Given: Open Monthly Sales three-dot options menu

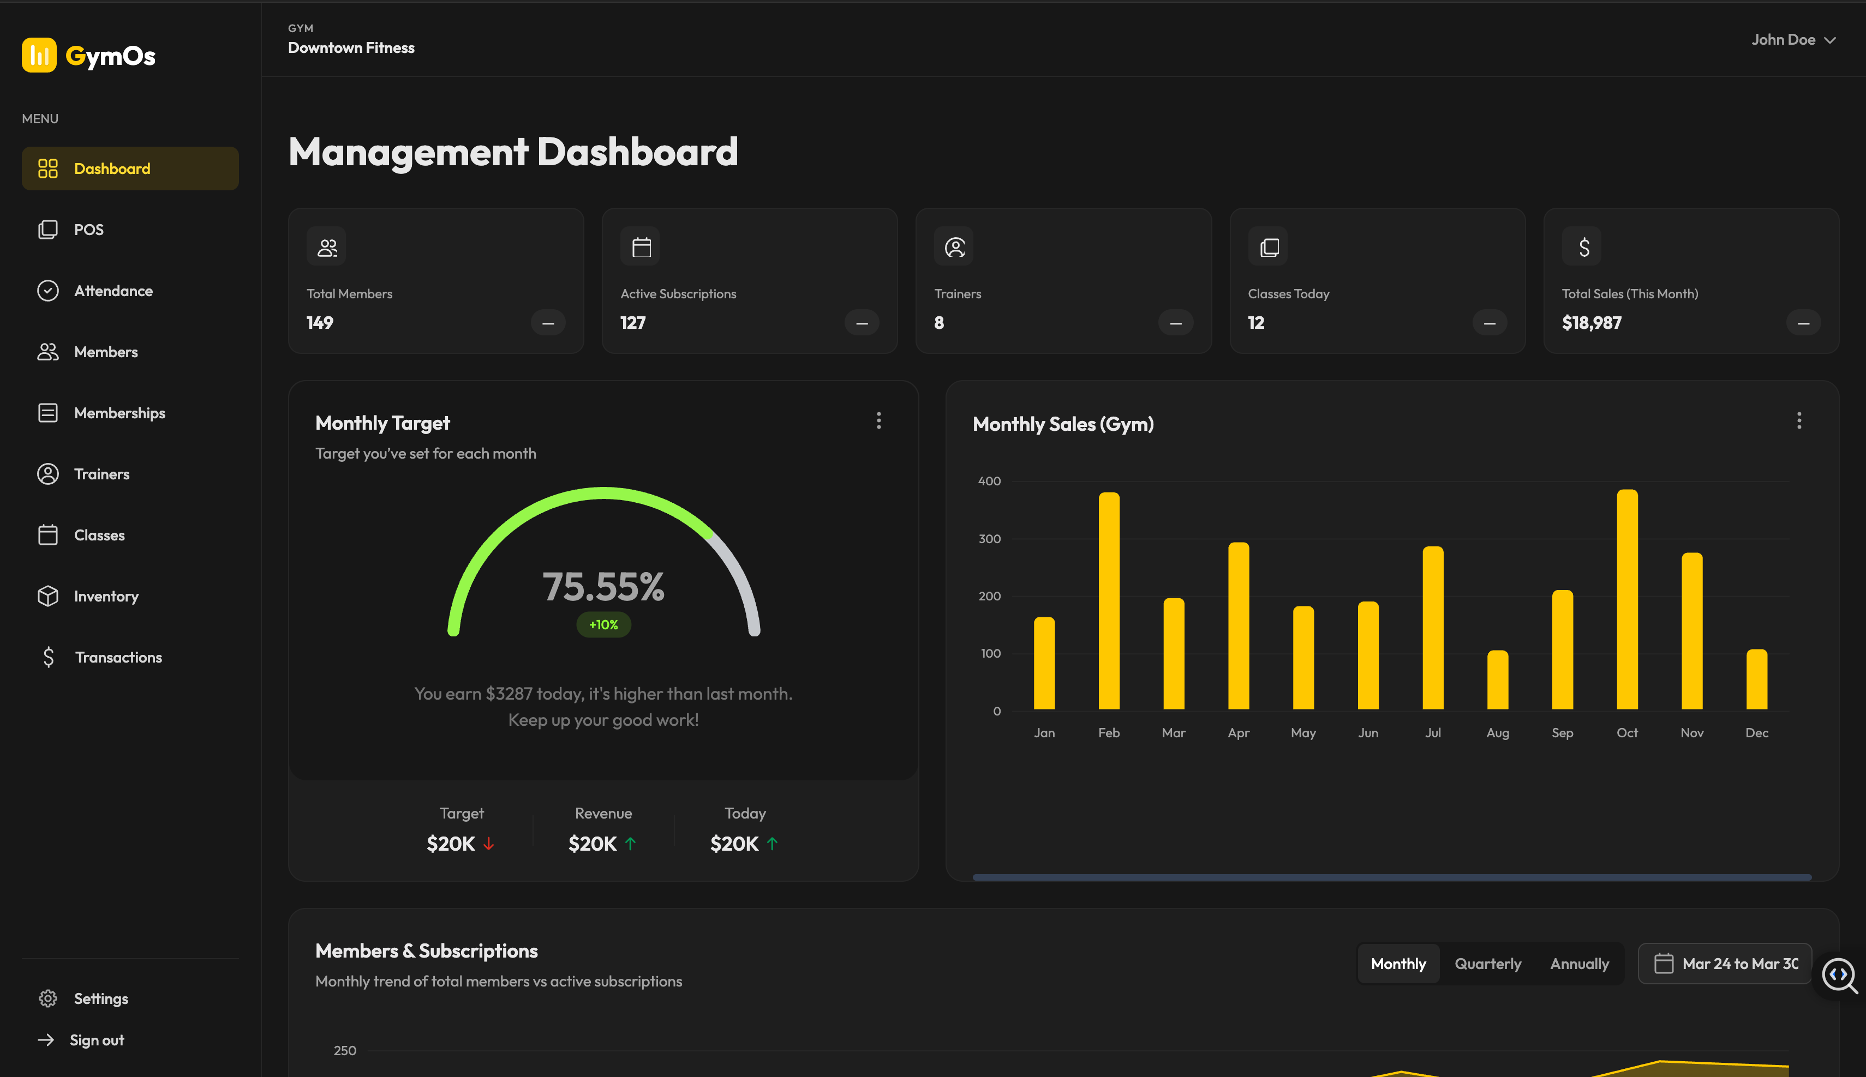Looking at the screenshot, I should [x=1799, y=421].
